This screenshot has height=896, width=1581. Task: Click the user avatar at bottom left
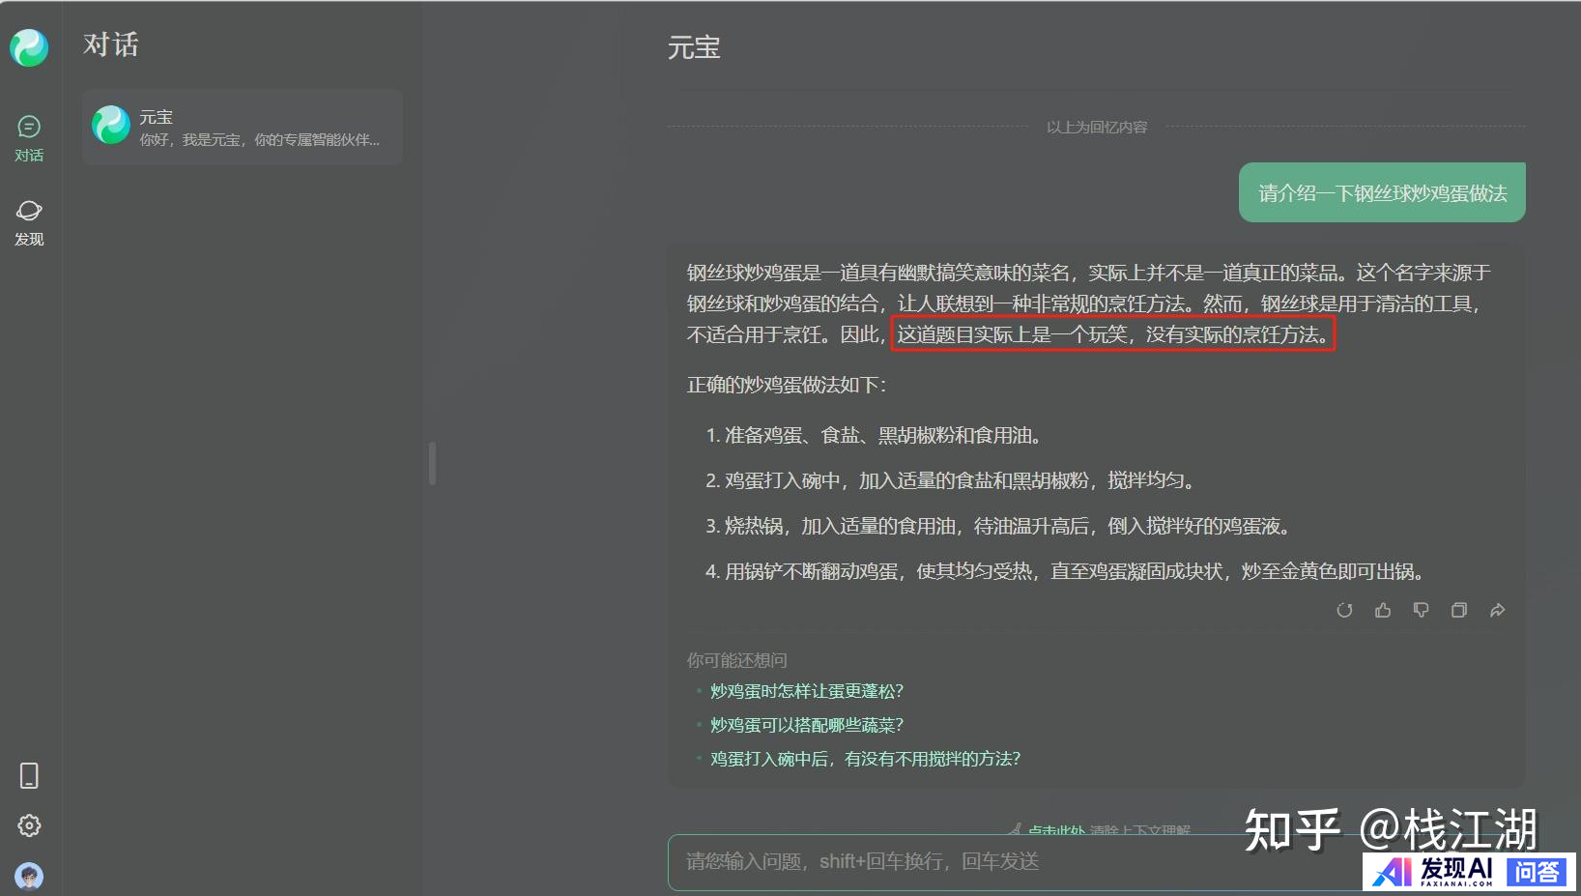pyautogui.click(x=29, y=876)
